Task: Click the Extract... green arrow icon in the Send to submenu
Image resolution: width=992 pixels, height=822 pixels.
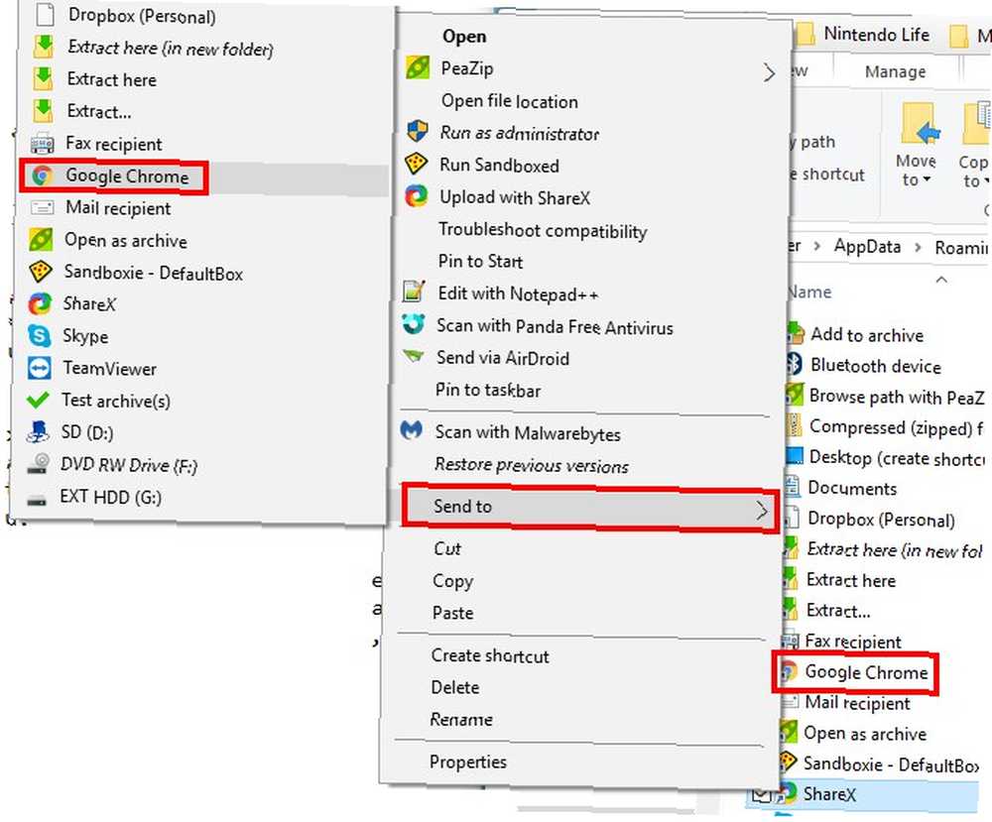Action: (43, 111)
